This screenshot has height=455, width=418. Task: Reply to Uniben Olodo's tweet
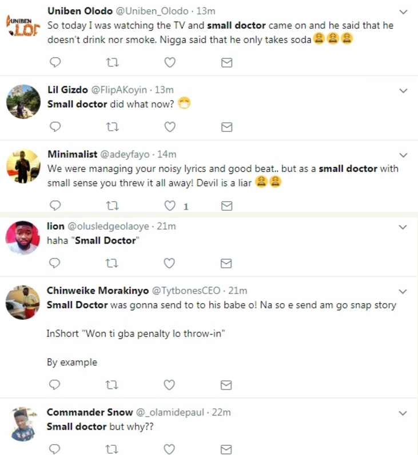pos(55,62)
